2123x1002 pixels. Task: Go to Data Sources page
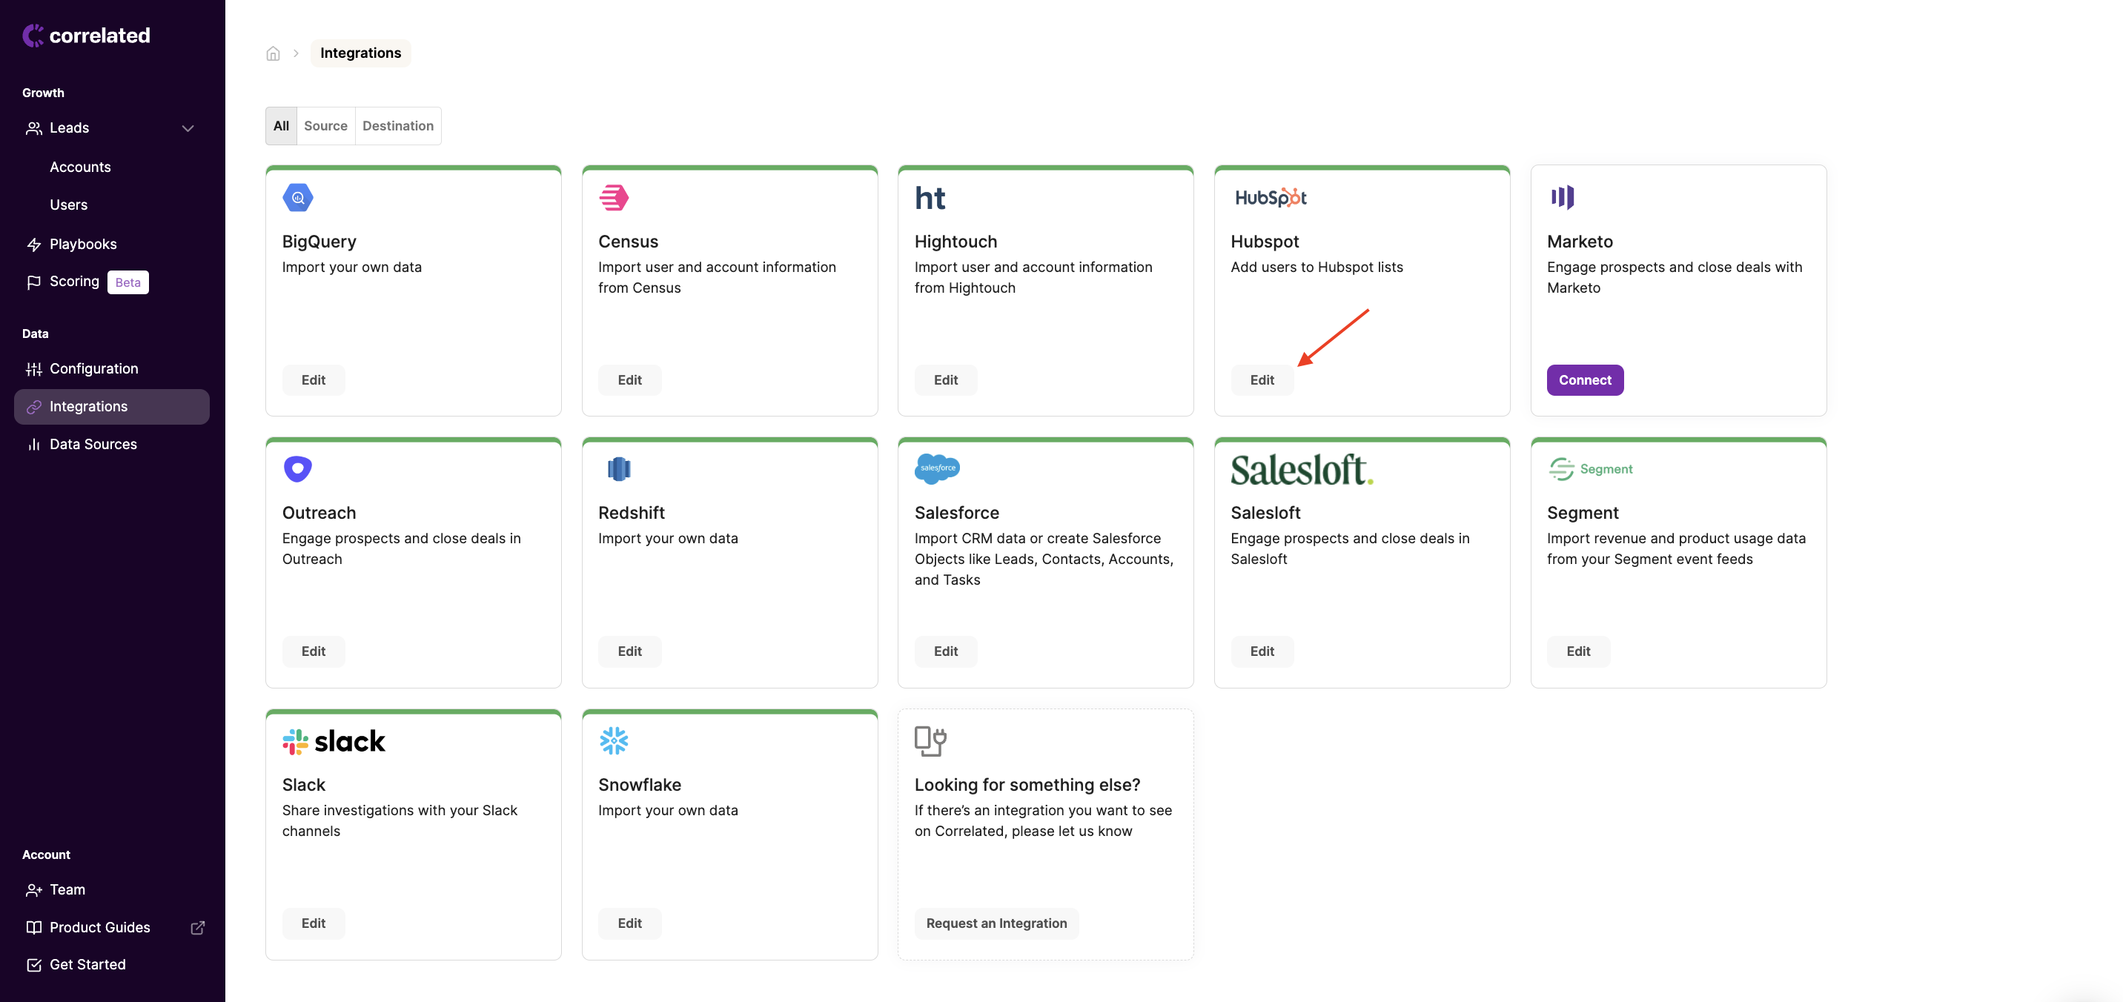[x=93, y=444]
